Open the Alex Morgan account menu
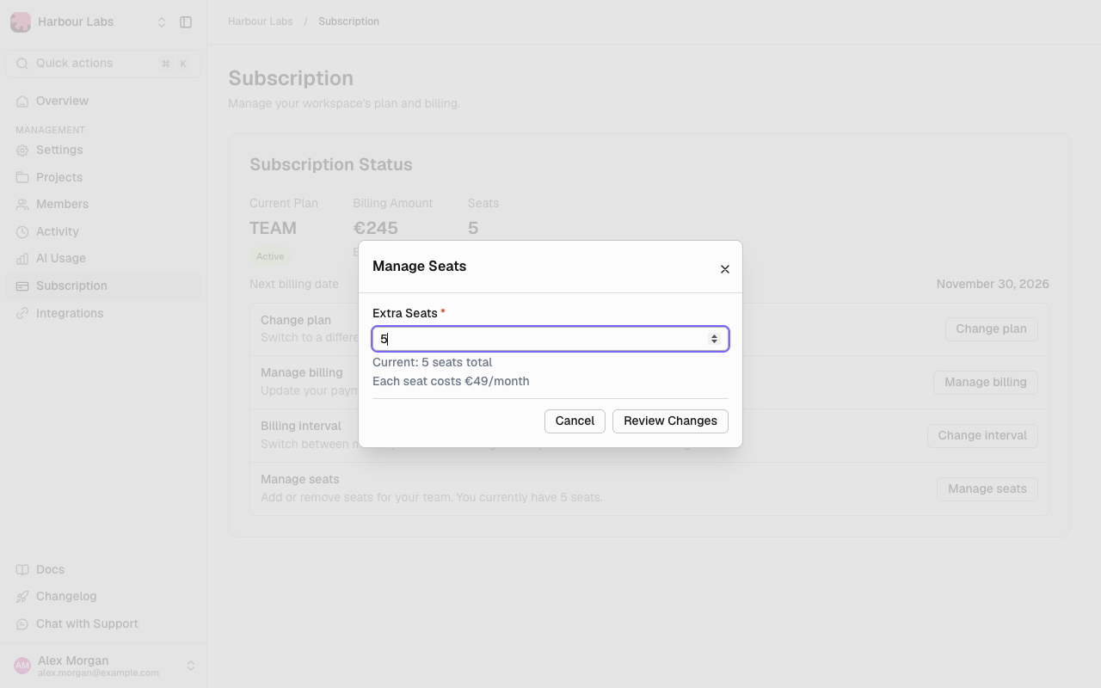Screen dimensions: 1101x688 point(103,666)
